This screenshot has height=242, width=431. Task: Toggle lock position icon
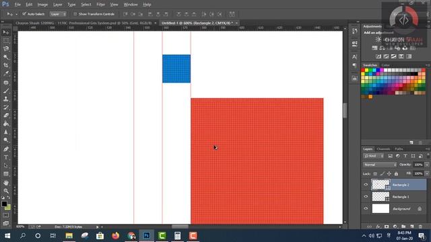[x=389, y=173]
